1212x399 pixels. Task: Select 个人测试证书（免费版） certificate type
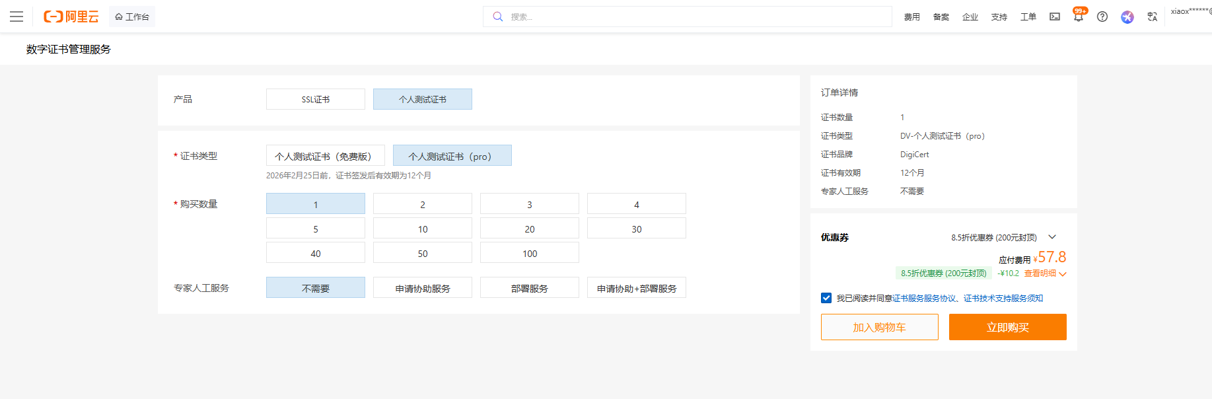[325, 156]
